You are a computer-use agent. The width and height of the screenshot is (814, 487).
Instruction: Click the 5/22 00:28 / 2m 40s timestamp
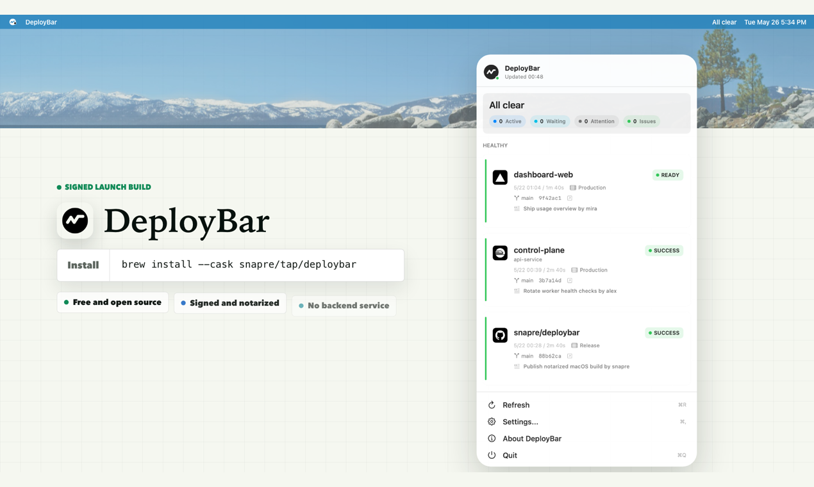click(539, 345)
